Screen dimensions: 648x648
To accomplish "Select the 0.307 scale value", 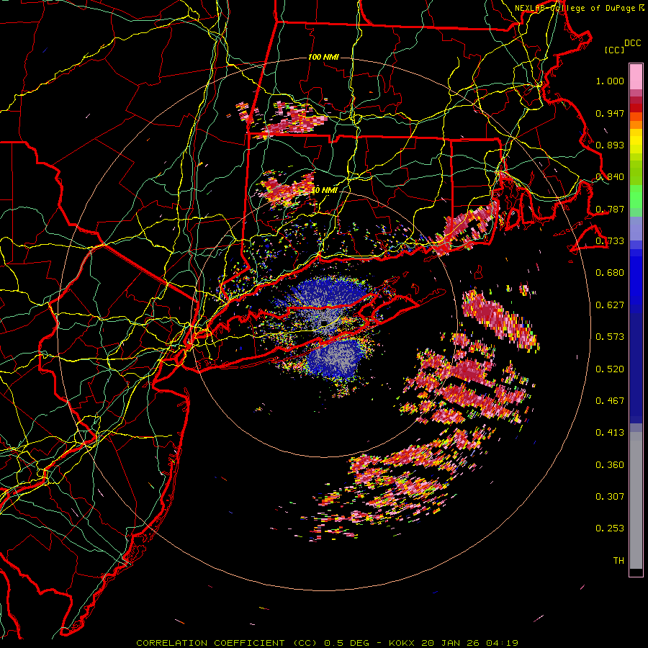I will click(610, 497).
